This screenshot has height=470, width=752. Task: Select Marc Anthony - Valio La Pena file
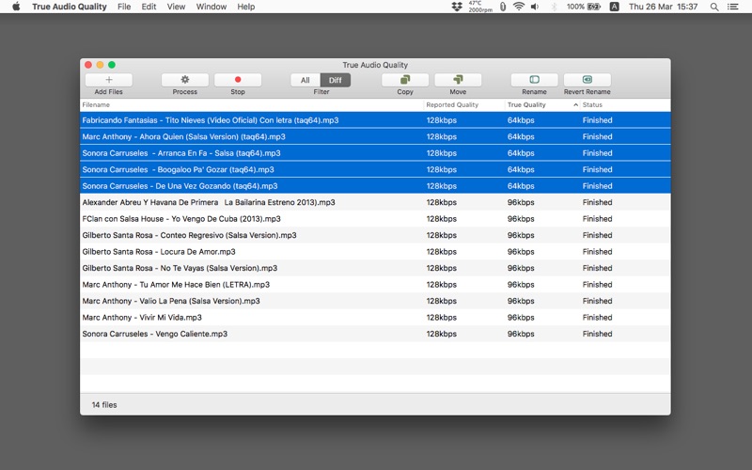coord(375,301)
